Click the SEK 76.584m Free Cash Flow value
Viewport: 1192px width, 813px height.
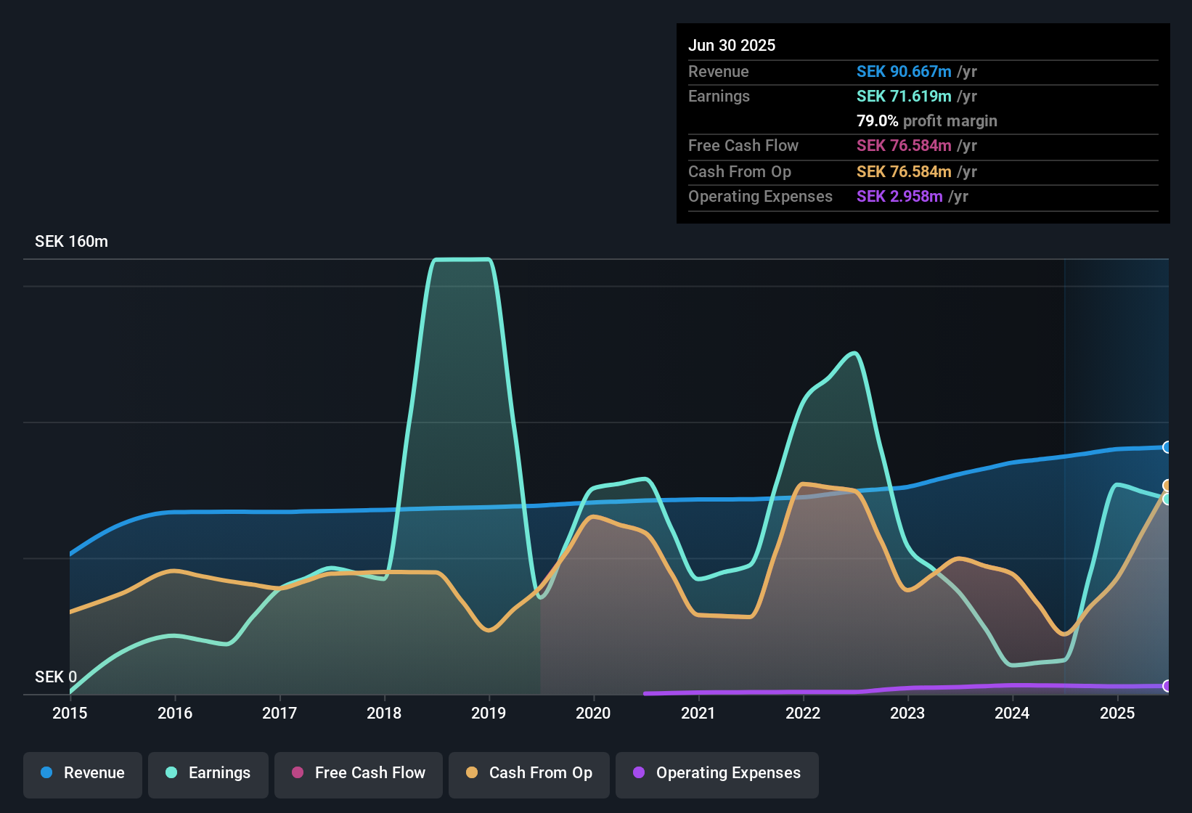point(904,145)
